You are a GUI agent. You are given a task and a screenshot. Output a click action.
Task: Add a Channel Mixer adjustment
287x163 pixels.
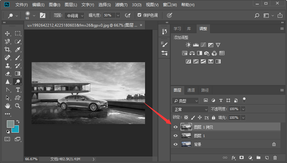coord(214,54)
